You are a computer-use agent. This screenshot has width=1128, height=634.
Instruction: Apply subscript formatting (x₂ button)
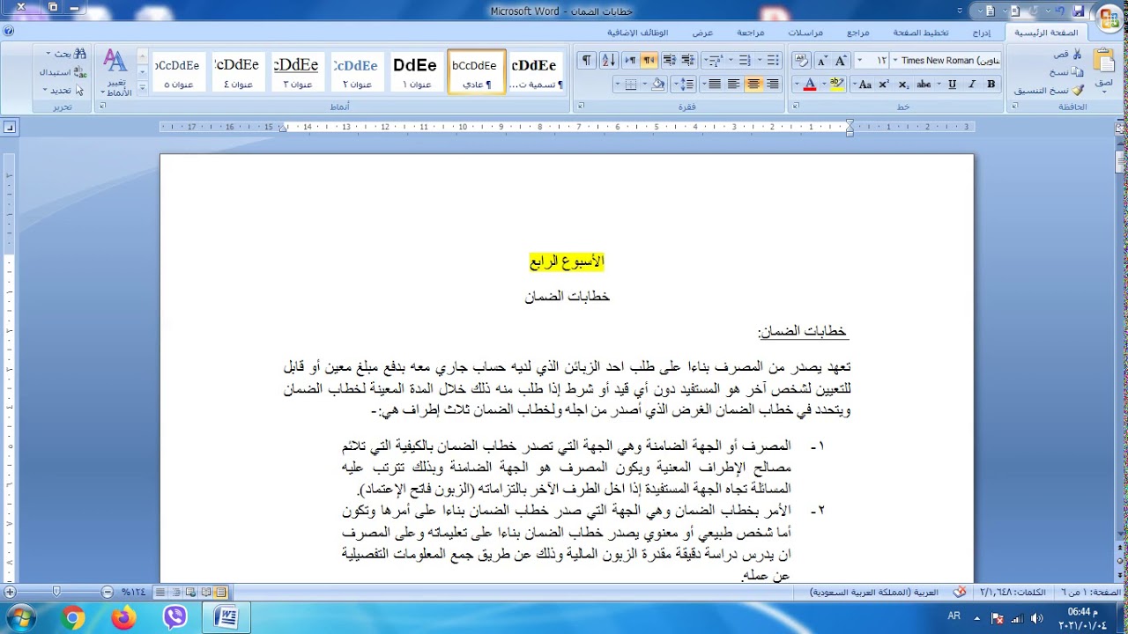coord(903,85)
